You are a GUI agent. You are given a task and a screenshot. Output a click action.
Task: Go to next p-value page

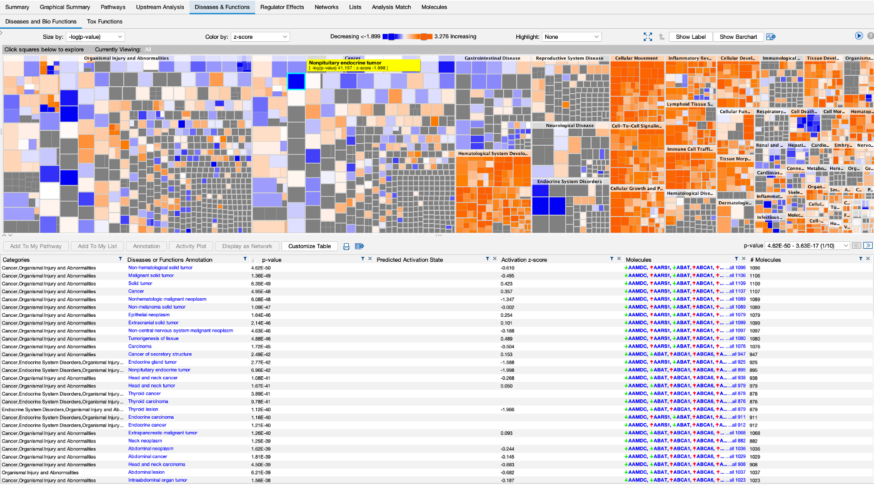(868, 246)
